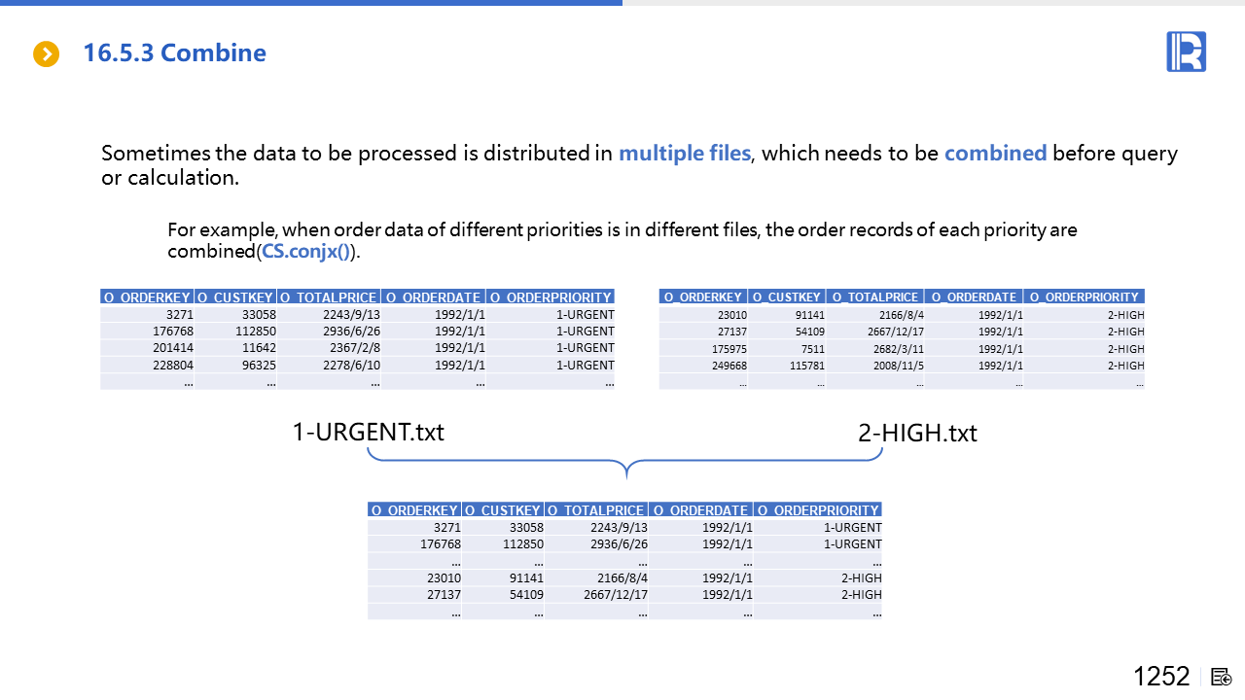This screenshot has width=1245, height=700.
Task: Click the blue R logo icon
Action: (x=1186, y=52)
